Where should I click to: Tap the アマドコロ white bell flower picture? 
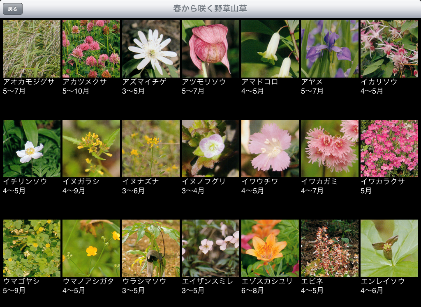[x=270, y=49]
